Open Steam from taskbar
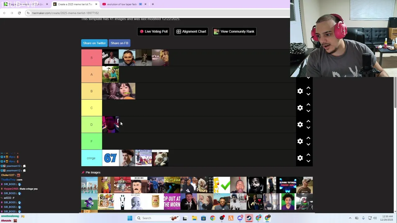Image resolution: width=397 pixels, height=223 pixels. point(249,218)
